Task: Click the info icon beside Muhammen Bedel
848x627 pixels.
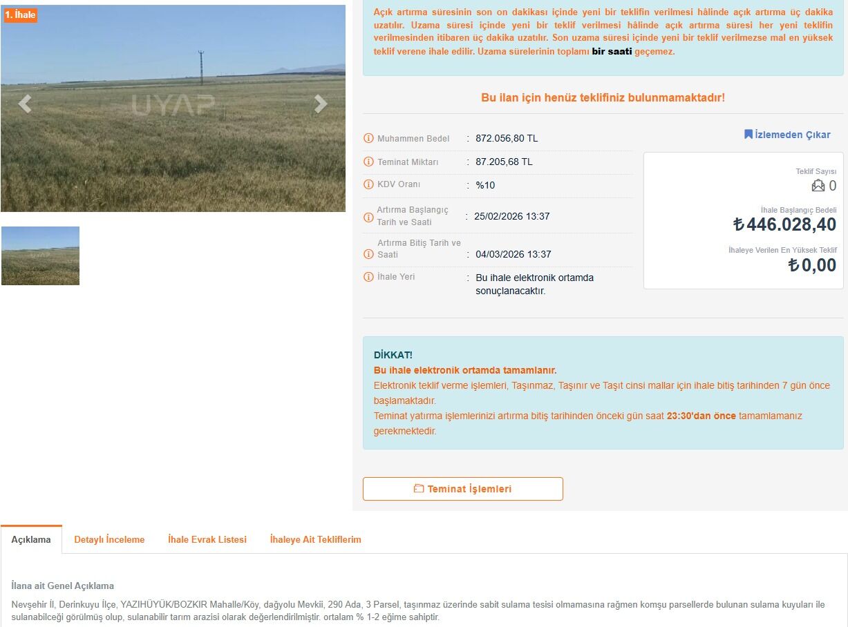Action: (x=368, y=138)
